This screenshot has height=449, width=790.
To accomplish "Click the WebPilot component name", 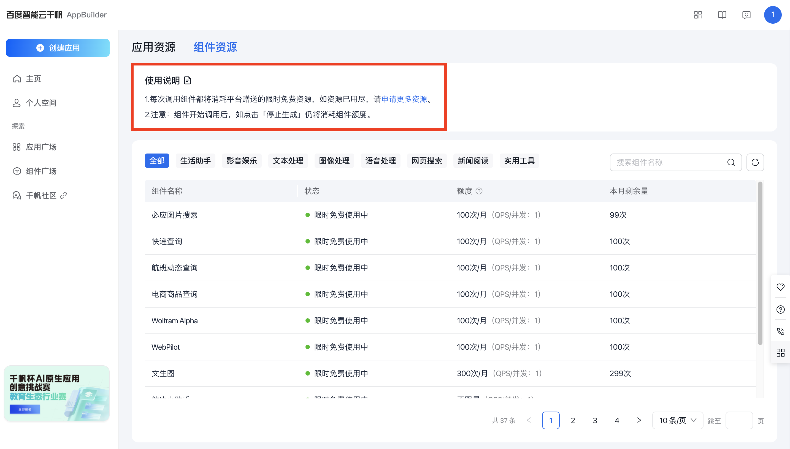I will [x=166, y=347].
